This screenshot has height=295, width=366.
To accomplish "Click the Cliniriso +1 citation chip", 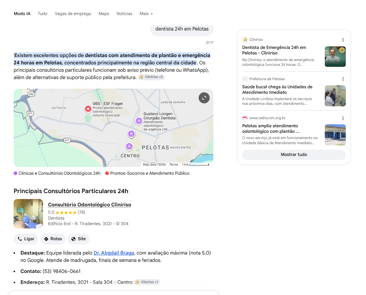I will [147, 282].
